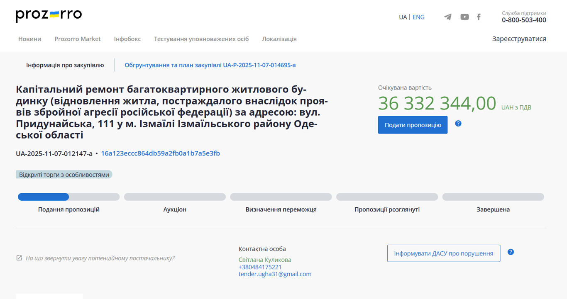
Task: Switch to Інформація про закупівлю tab
Action: pos(65,65)
